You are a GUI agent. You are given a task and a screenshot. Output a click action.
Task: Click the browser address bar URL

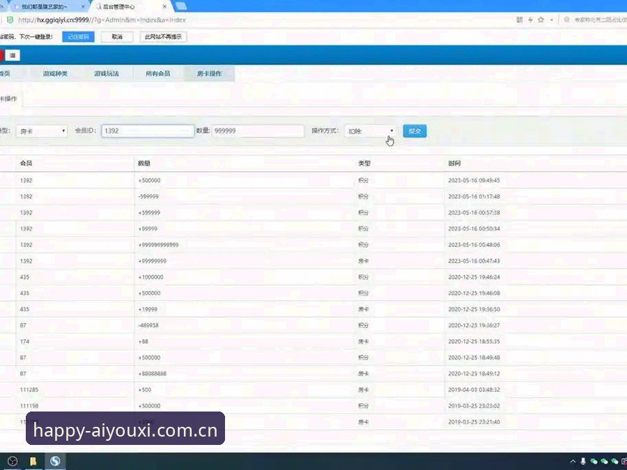pyautogui.click(x=102, y=19)
